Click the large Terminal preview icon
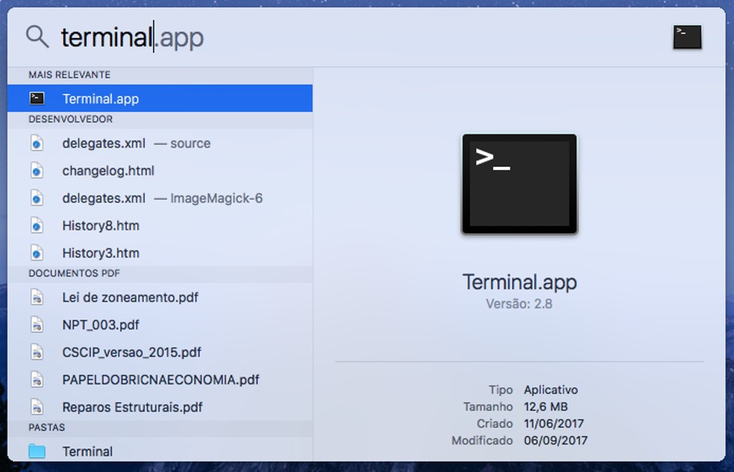Viewport: 734px width, 472px height. point(519,184)
